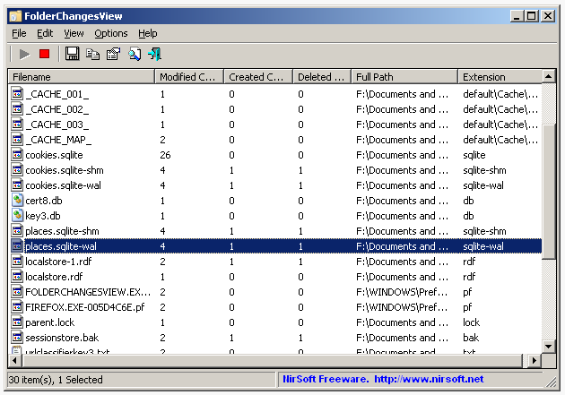The image size is (565, 395).
Task: Open the Help menu
Action: (148, 33)
